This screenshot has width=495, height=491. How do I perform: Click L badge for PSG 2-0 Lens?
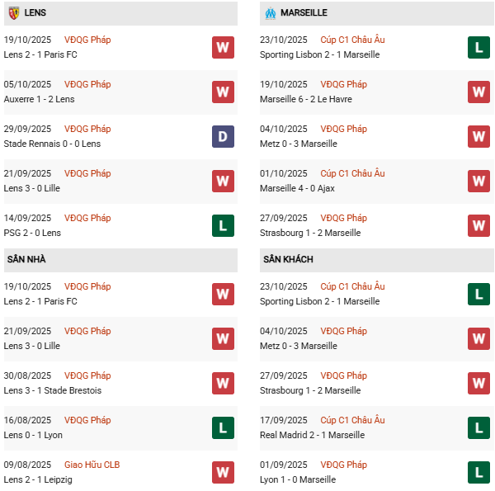tap(223, 225)
